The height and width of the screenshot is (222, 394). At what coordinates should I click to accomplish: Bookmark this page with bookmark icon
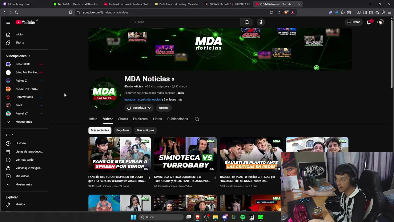coord(70,12)
